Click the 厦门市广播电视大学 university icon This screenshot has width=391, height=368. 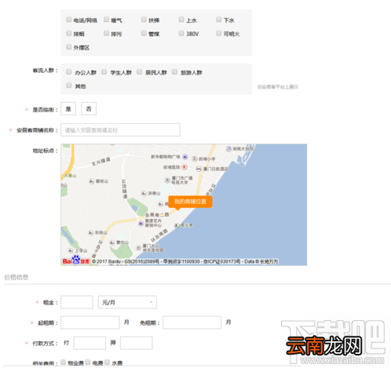167,180
